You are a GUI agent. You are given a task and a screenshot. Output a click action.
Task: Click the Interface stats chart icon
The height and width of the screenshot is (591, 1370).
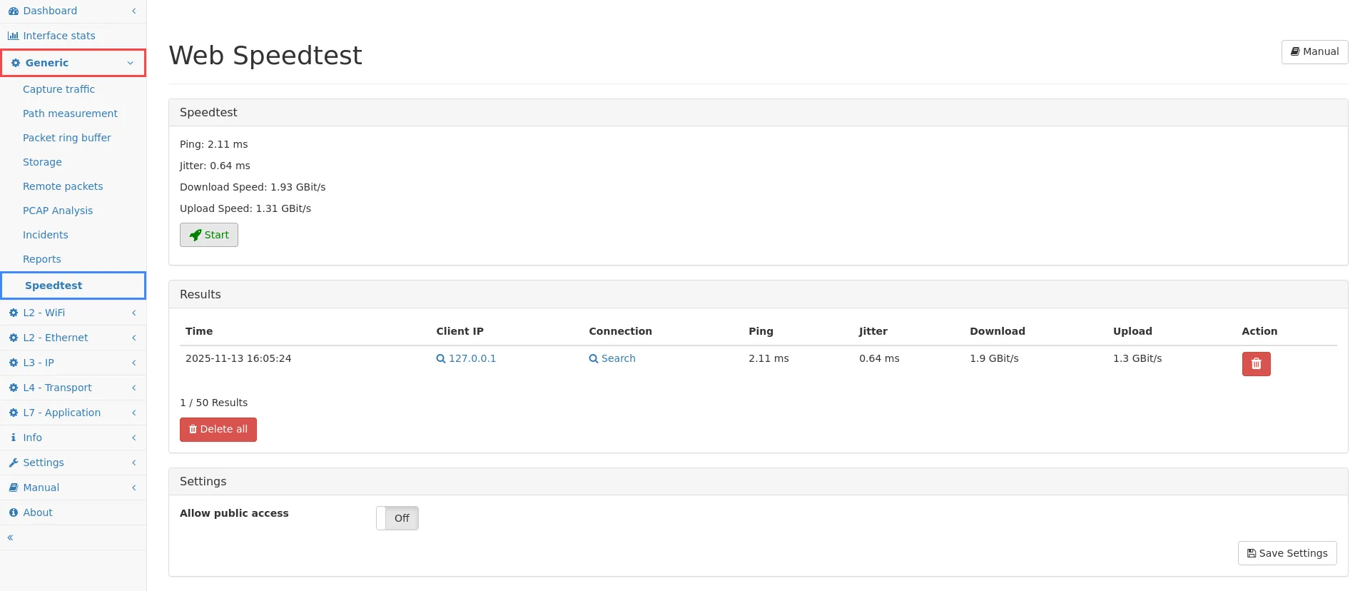(13, 36)
